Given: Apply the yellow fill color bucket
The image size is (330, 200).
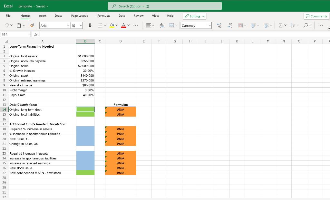Looking at the screenshot, I should coord(112,25).
